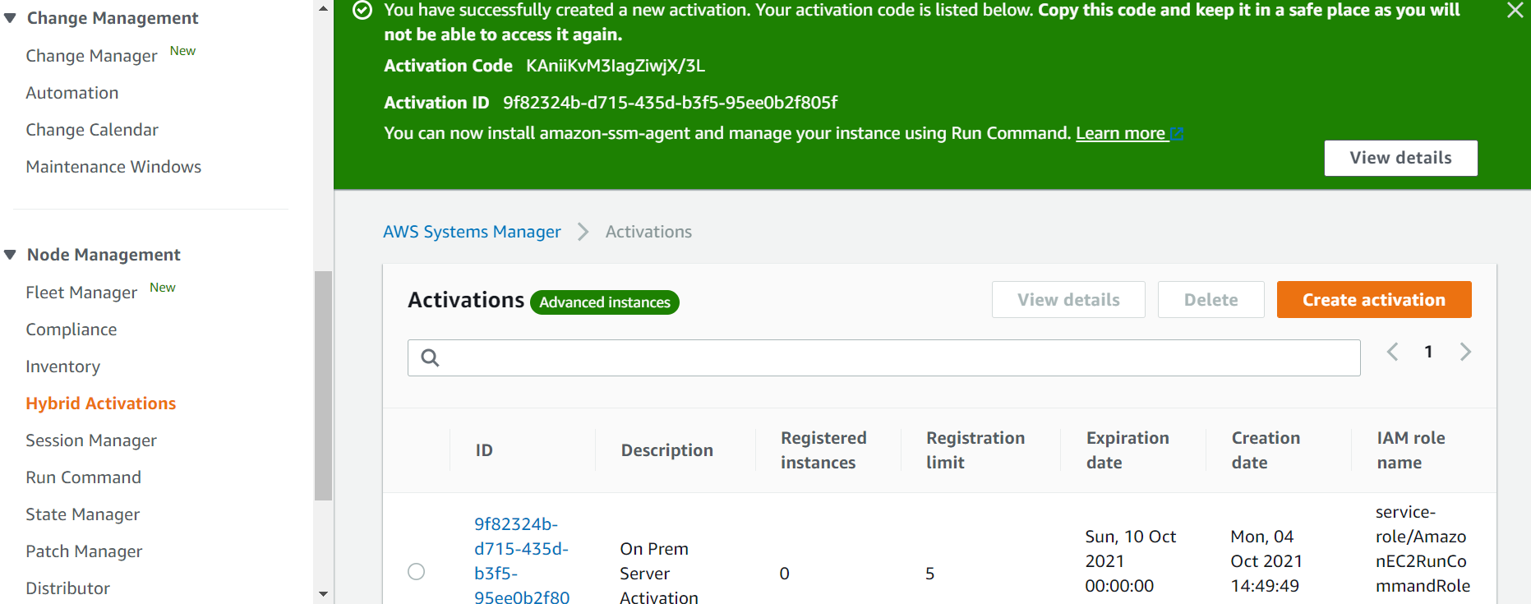Click the Activations breadcrumb text
Viewport: 1531px width, 604px height.
click(648, 232)
